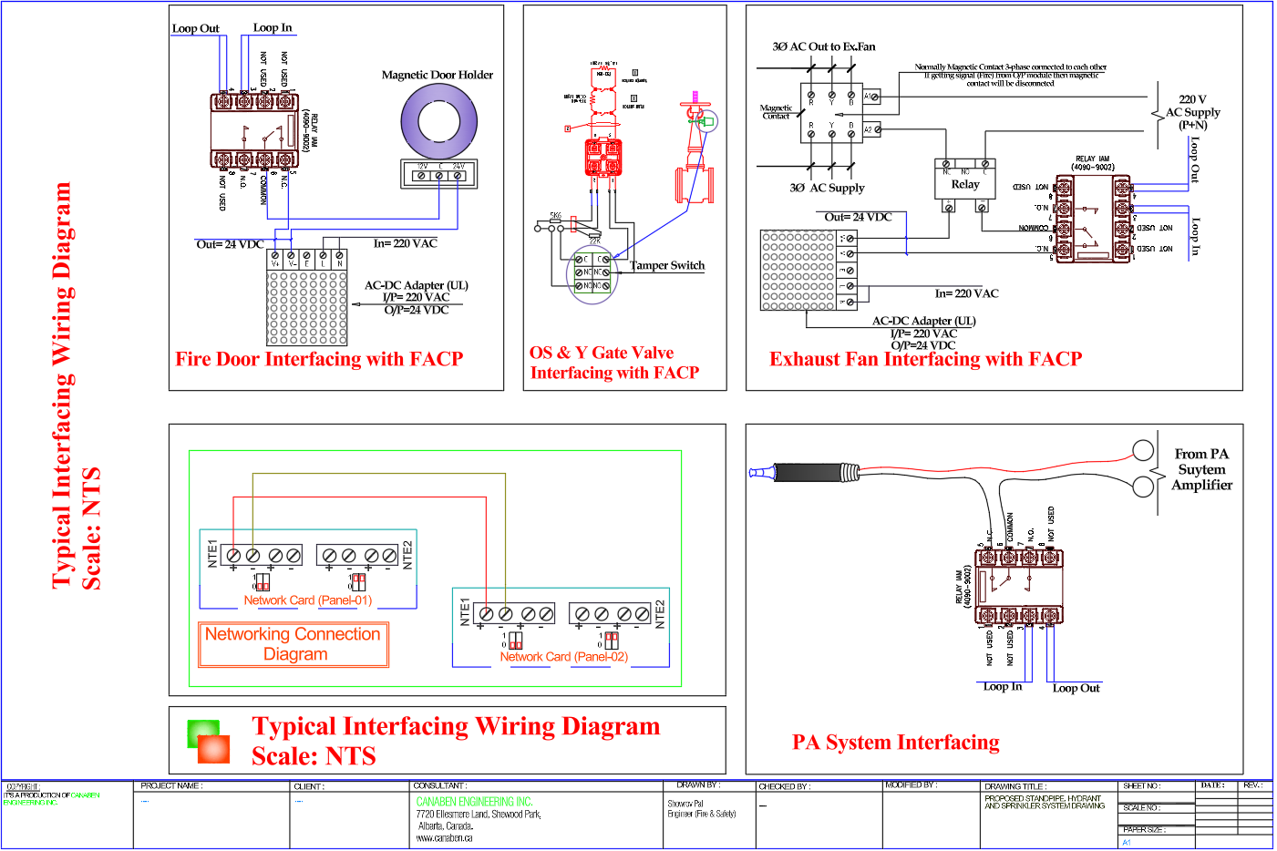Screen dimensions: 1277x851
Task: Select Exhaust Fan Interfacing with FACP title
Action: pos(925,359)
